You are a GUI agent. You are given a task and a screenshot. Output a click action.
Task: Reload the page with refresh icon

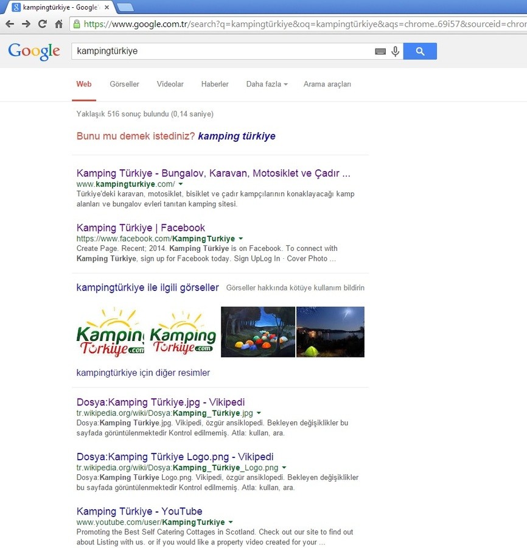pyautogui.click(x=42, y=24)
